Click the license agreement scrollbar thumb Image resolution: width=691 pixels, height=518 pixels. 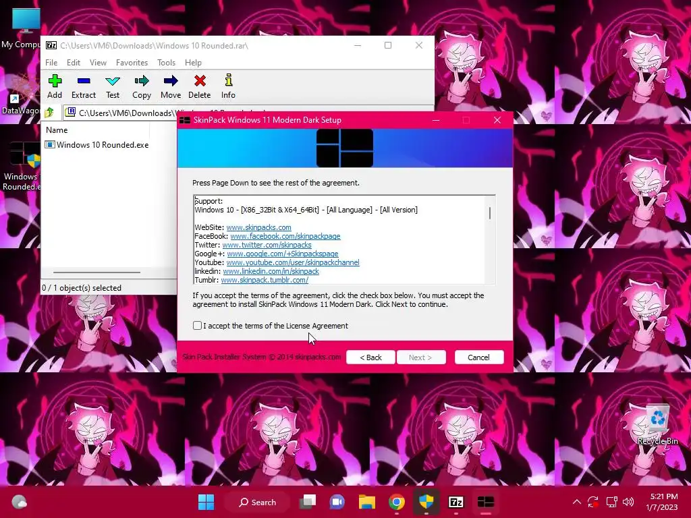pos(490,213)
